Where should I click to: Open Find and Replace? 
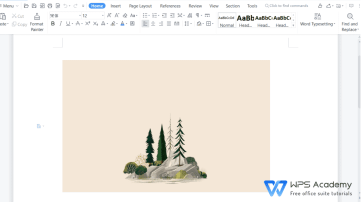(349, 22)
